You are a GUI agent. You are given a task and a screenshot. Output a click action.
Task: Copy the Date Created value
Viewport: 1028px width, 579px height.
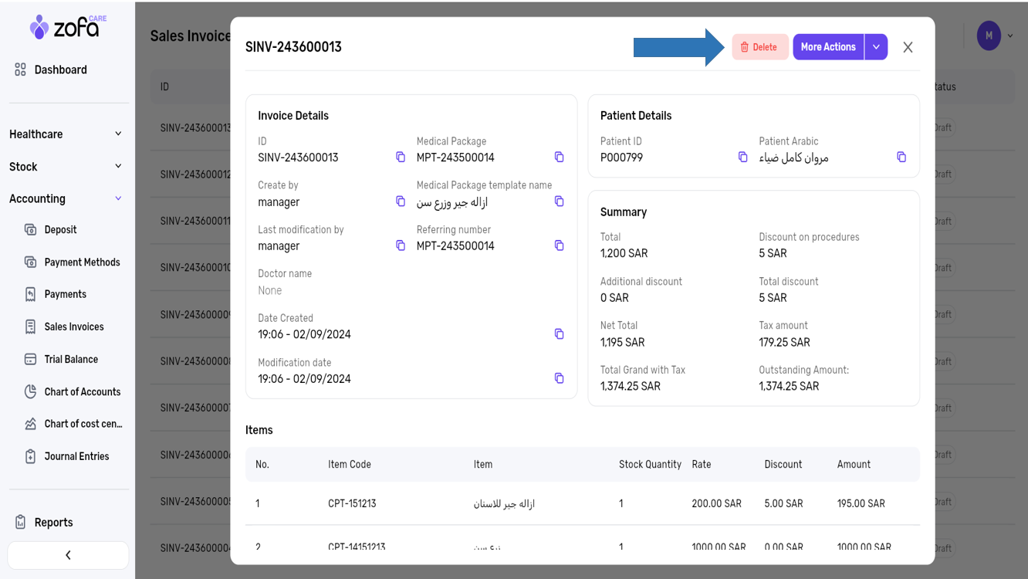pyautogui.click(x=560, y=334)
